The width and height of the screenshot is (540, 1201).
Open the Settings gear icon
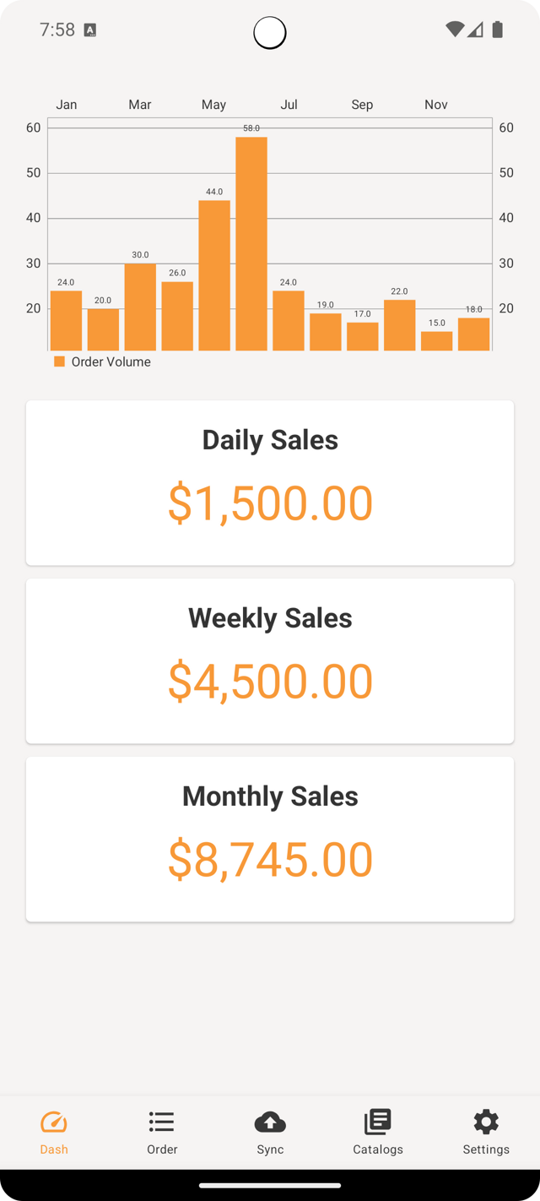pyautogui.click(x=486, y=1122)
